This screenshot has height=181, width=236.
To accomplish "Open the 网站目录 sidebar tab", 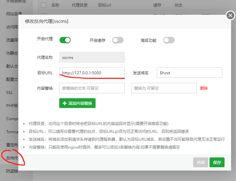I will point(14,14).
